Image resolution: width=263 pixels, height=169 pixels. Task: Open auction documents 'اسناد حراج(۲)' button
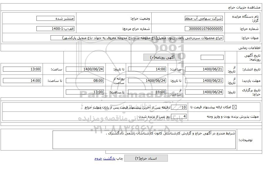146,158
